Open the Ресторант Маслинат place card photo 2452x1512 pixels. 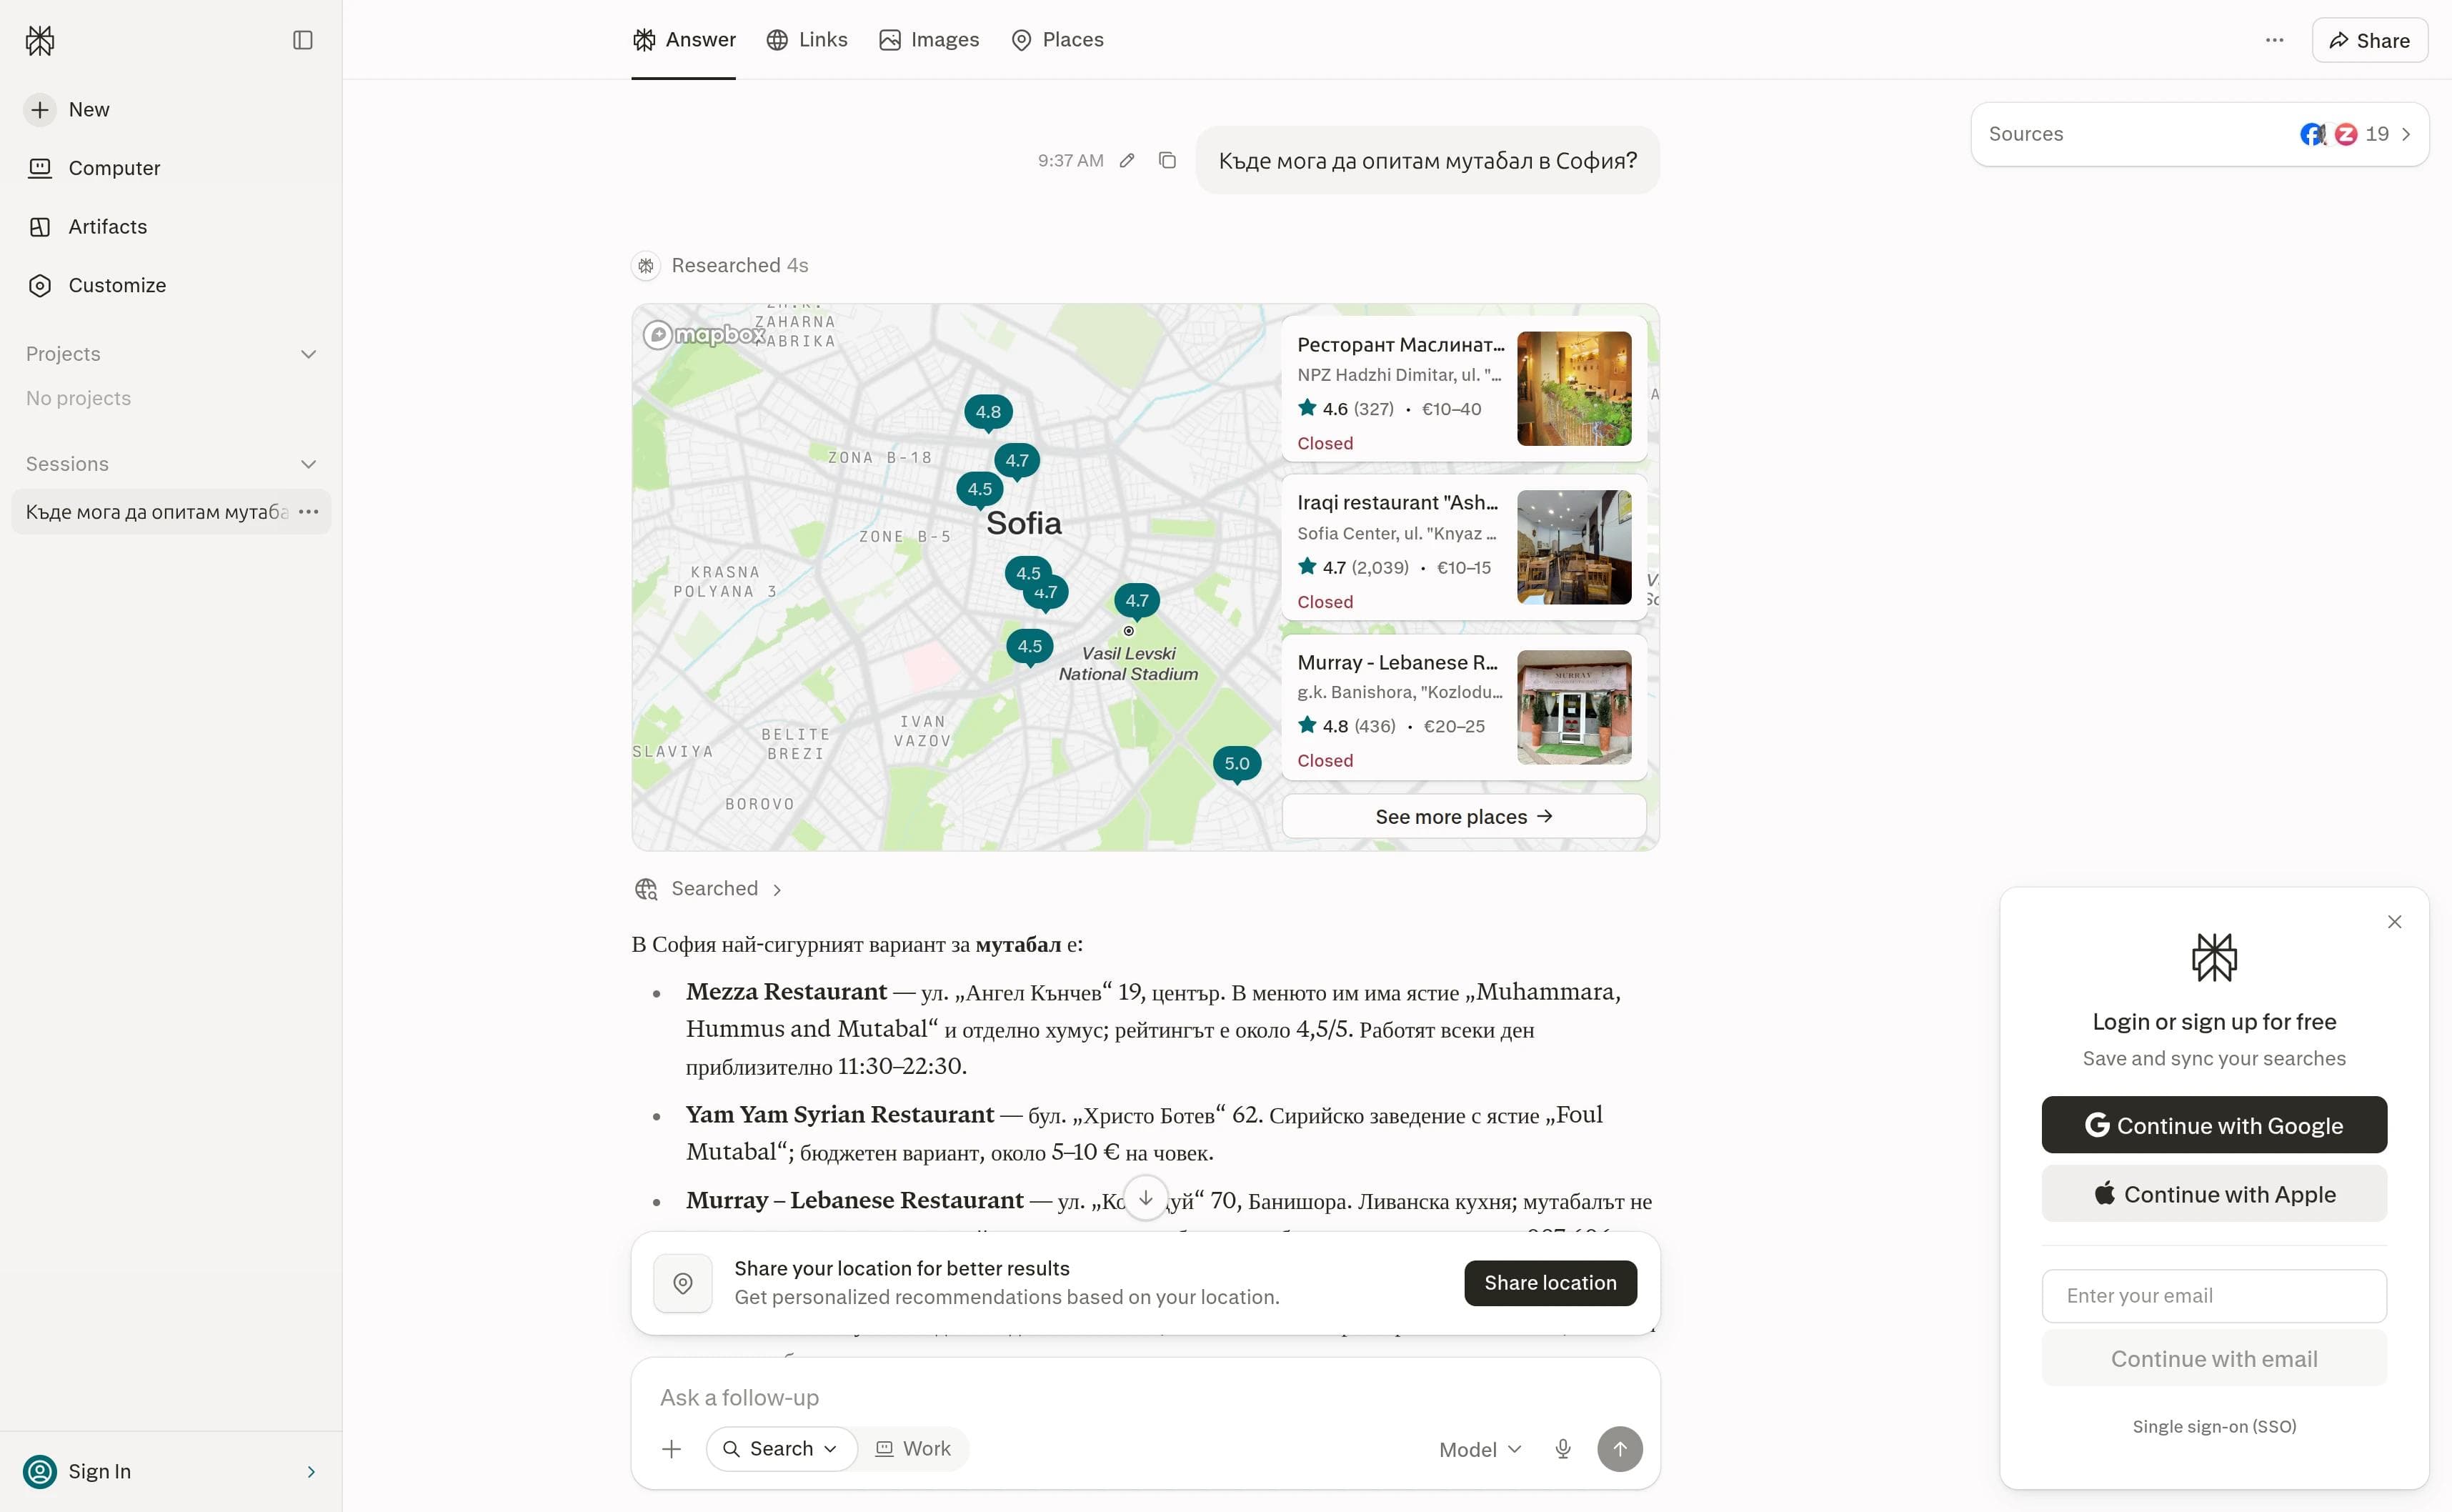click(x=1575, y=388)
